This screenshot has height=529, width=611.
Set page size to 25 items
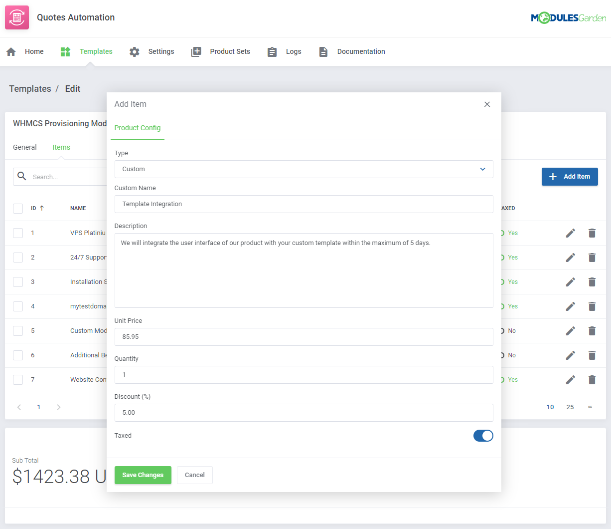coord(570,407)
